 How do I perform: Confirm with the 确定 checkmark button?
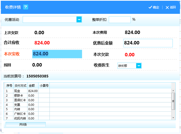pos(154,7)
